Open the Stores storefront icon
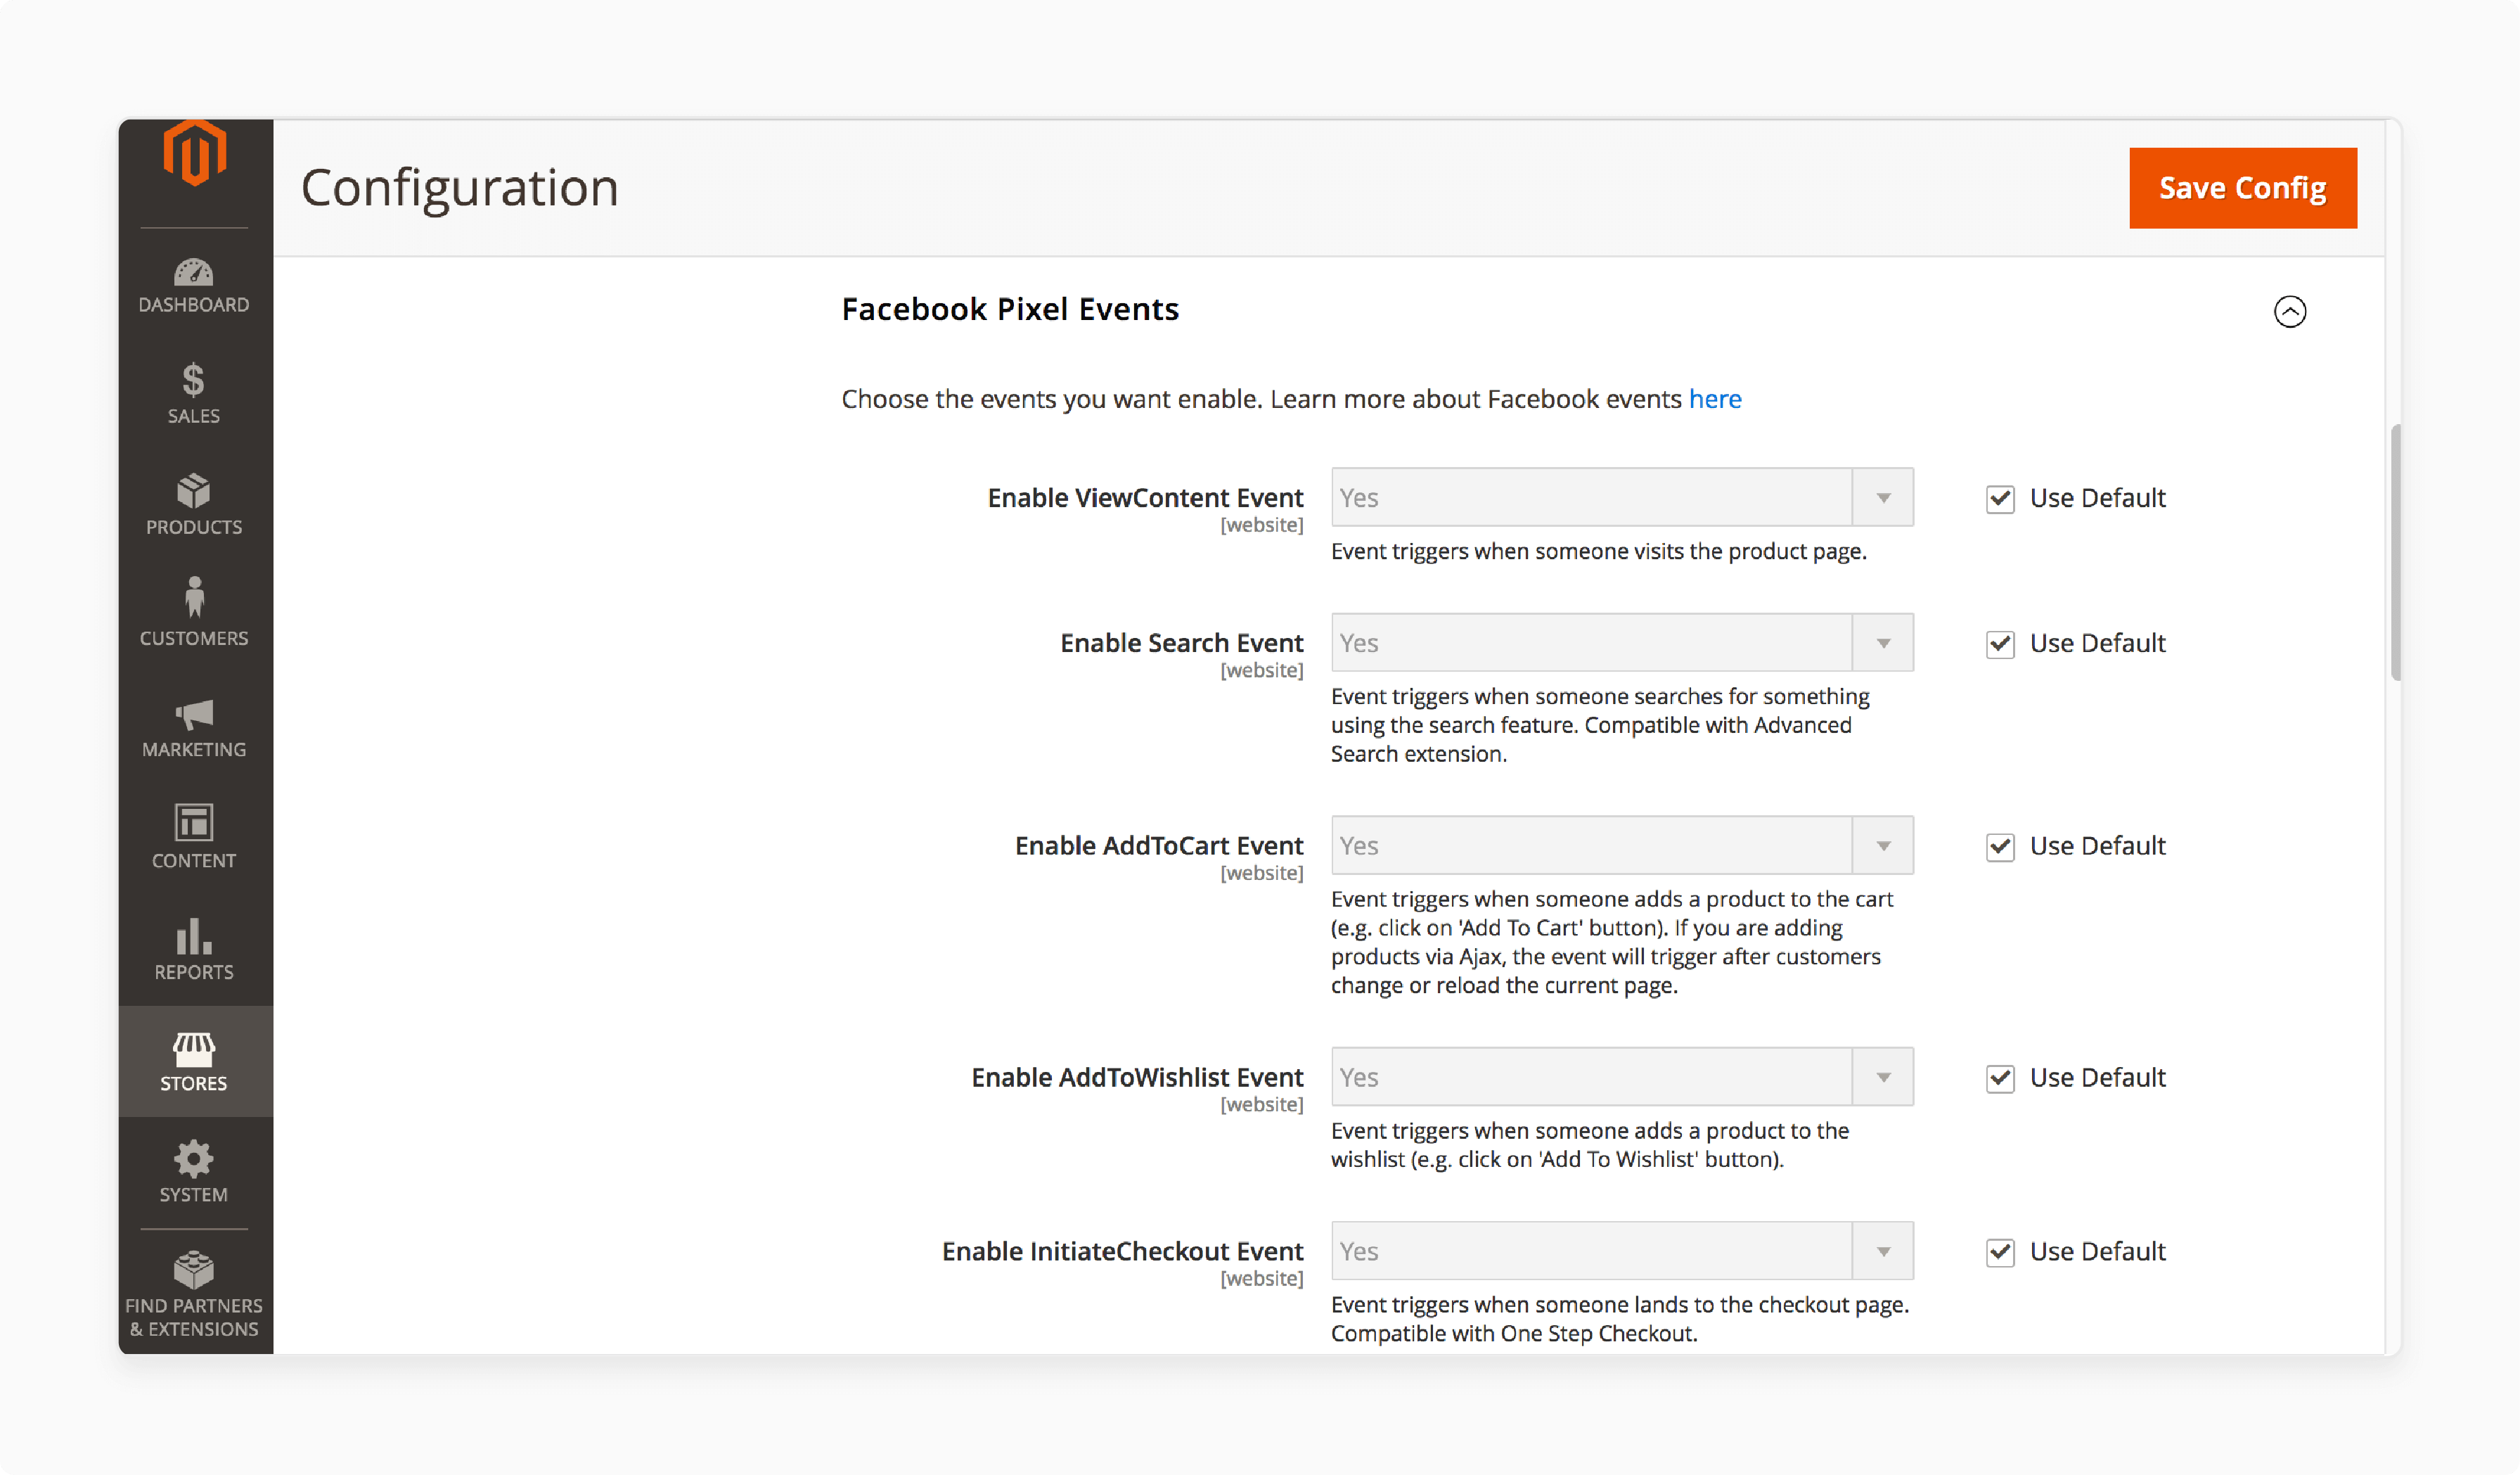The image size is (2520, 1475). [194, 1049]
